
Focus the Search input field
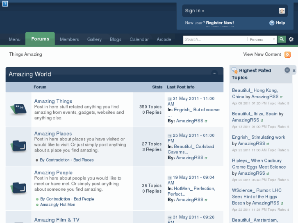215,39
